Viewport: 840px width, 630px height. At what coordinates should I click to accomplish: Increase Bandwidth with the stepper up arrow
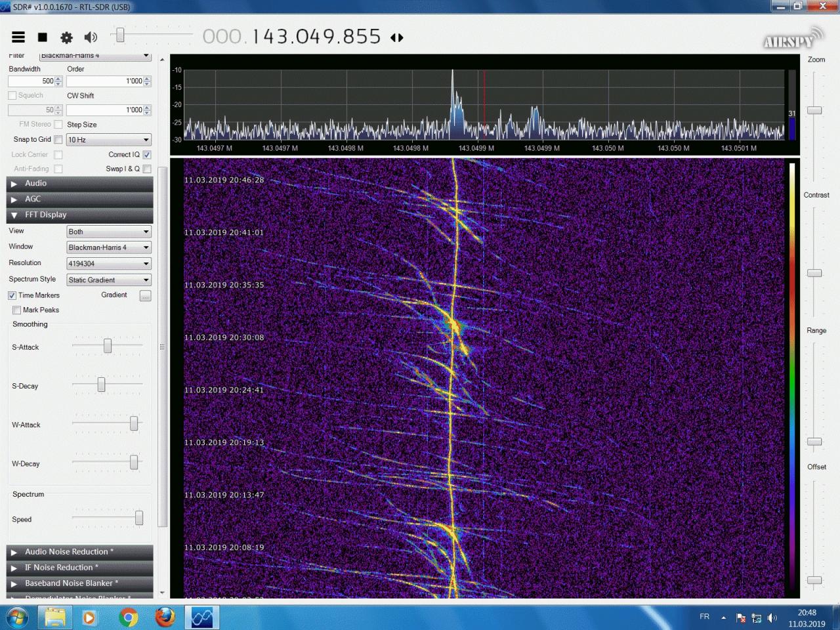pos(58,79)
